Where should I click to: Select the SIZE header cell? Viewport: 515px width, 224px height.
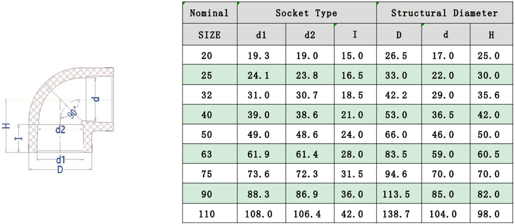click(210, 35)
